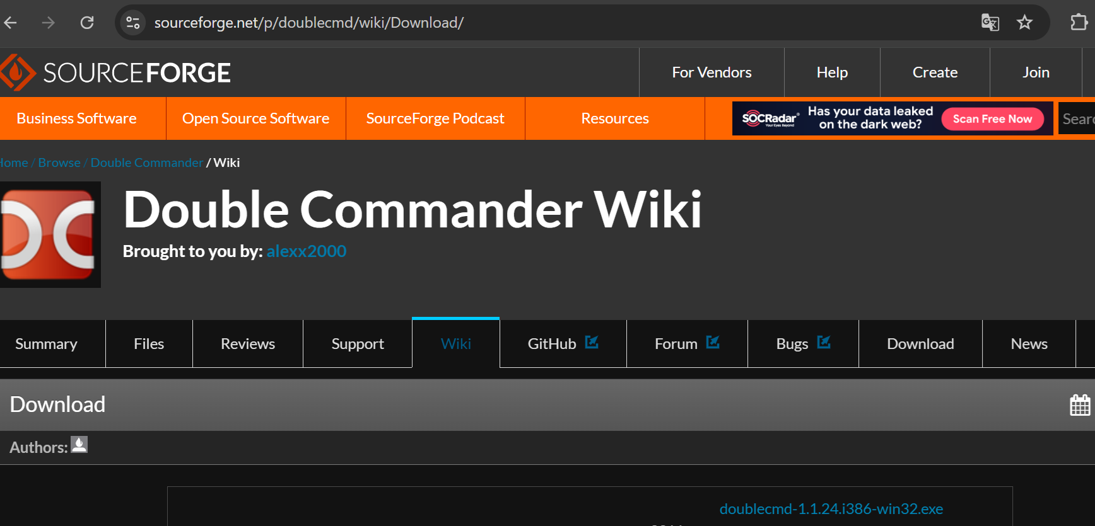
Task: Click the Authors: label
Action: tap(38, 447)
